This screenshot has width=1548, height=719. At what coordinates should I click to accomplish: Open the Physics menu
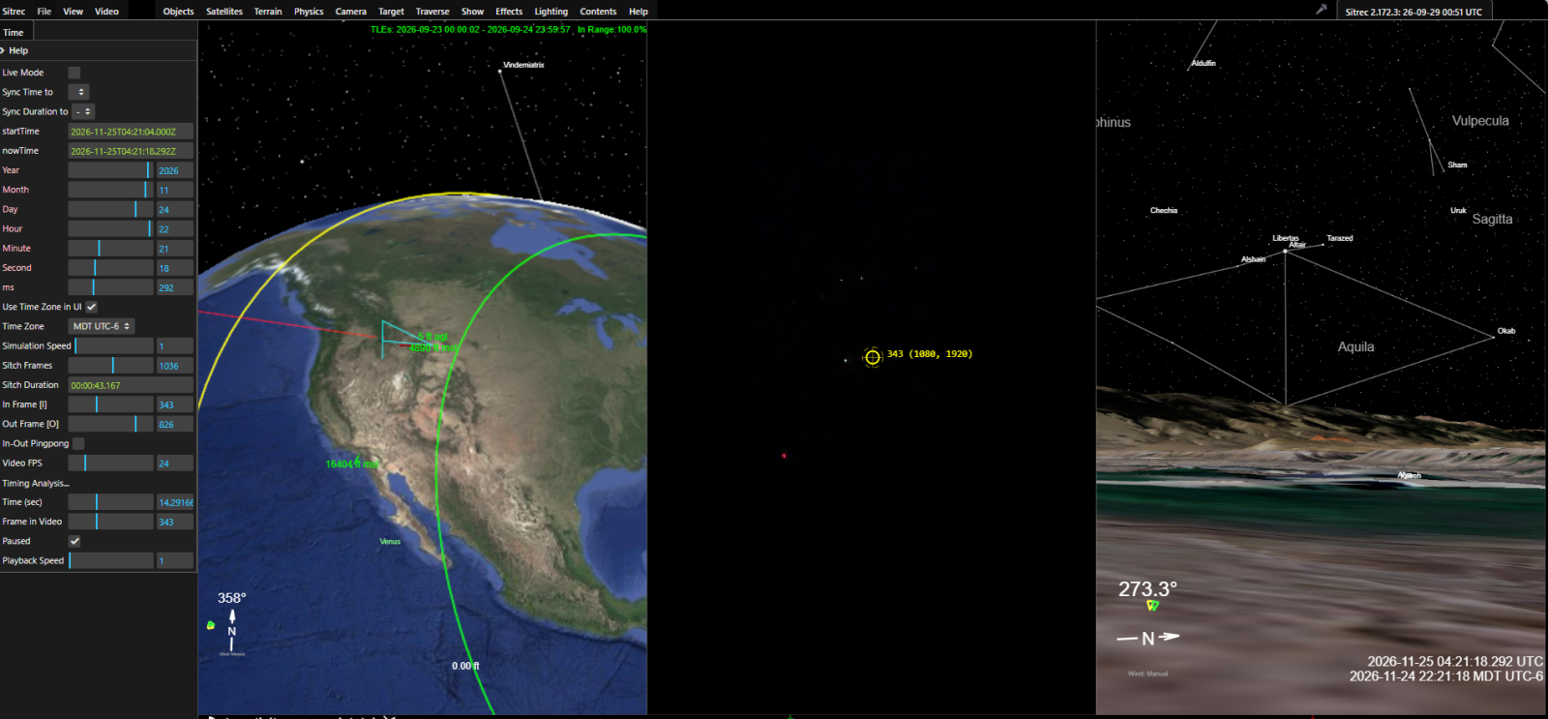point(309,12)
